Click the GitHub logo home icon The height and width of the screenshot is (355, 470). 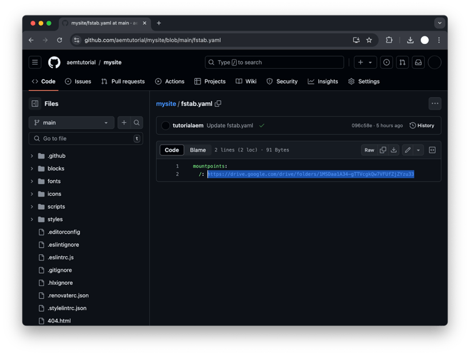click(54, 63)
